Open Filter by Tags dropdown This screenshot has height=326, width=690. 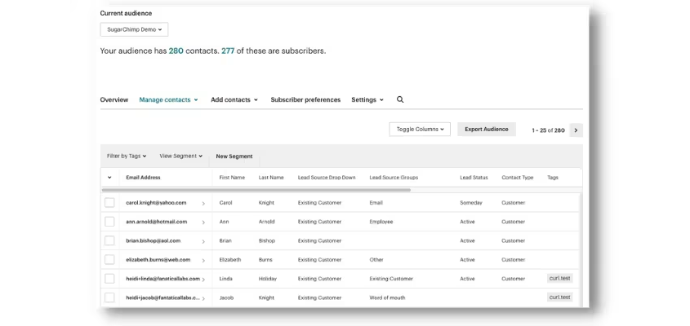pos(127,156)
